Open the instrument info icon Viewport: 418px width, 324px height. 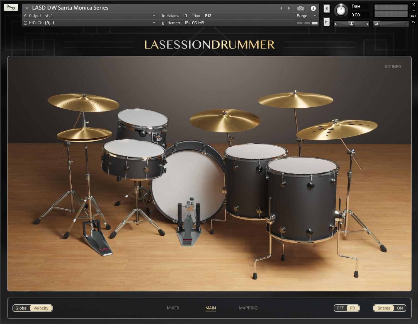(x=313, y=8)
